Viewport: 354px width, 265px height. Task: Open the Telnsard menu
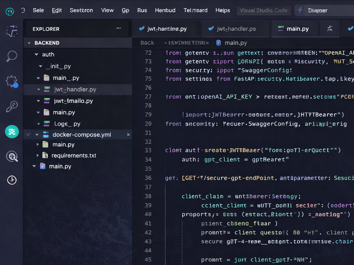click(195, 10)
